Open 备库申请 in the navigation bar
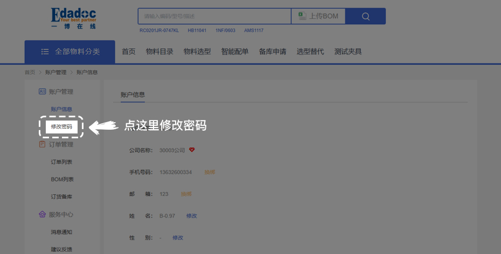The width and height of the screenshot is (501, 254). [273, 52]
